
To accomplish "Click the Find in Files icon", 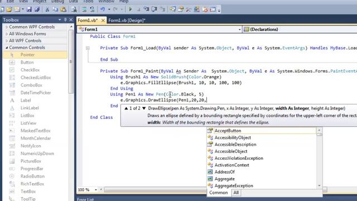I will tap(74, 9).
